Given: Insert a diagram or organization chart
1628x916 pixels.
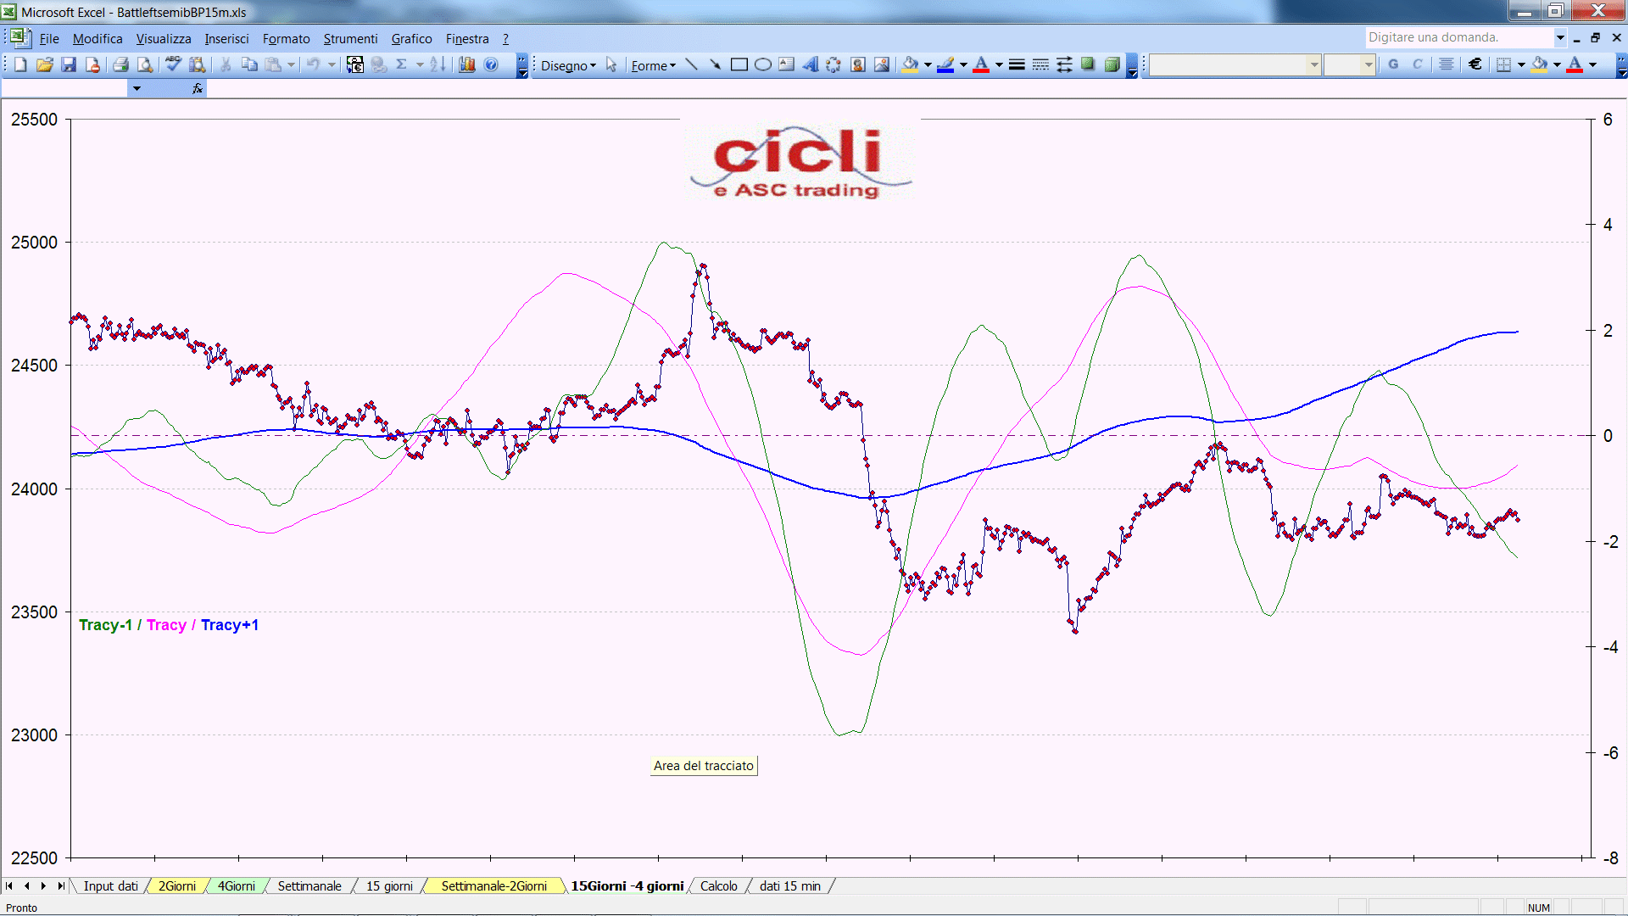Looking at the screenshot, I should coord(834,64).
